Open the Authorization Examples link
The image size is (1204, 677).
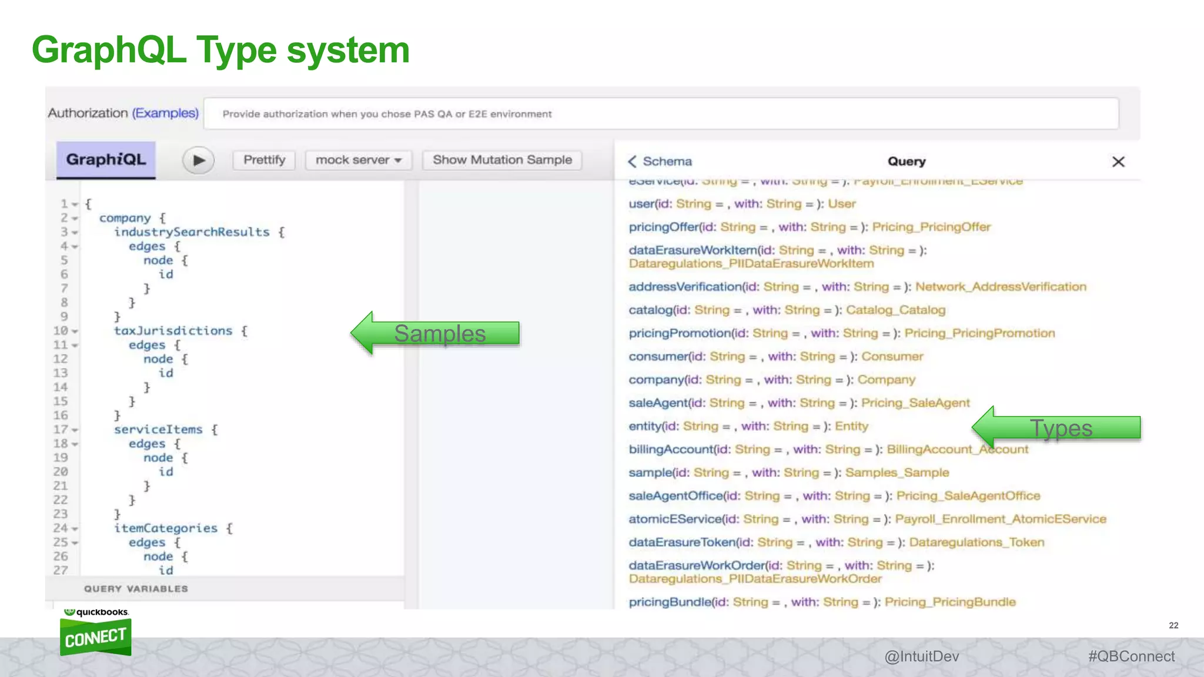click(x=165, y=113)
